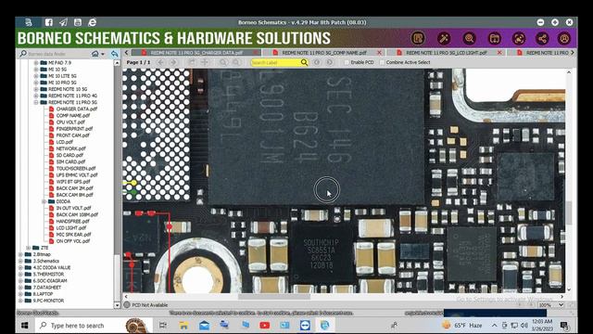Open the round magnifier search icon in the header

[x=470, y=38]
